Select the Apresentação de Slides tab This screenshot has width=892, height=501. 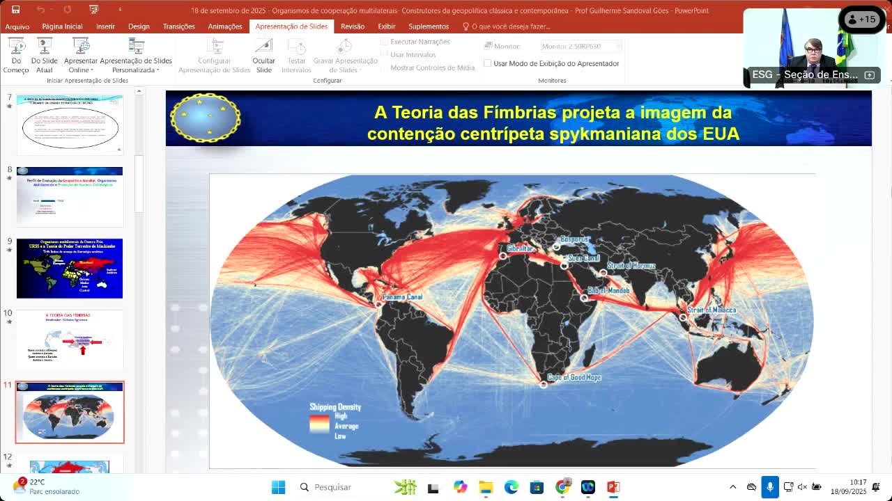coord(291,26)
